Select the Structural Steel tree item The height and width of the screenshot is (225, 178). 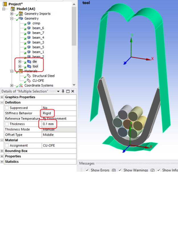pyautogui.click(x=44, y=76)
